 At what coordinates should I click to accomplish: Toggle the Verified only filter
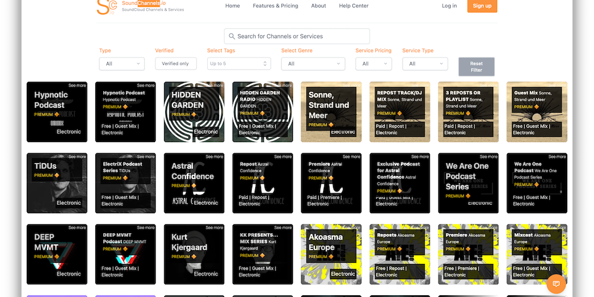[176, 64]
